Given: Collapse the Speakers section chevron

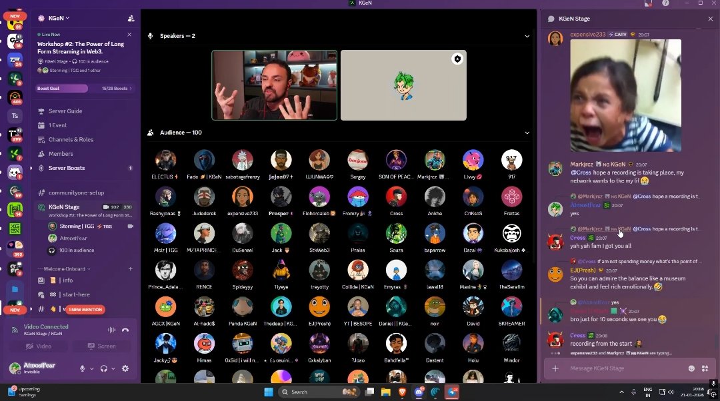Looking at the screenshot, I should pos(527,36).
